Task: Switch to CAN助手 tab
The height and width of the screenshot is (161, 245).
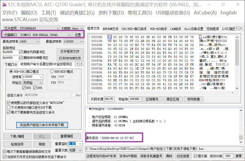Action: click(176, 29)
